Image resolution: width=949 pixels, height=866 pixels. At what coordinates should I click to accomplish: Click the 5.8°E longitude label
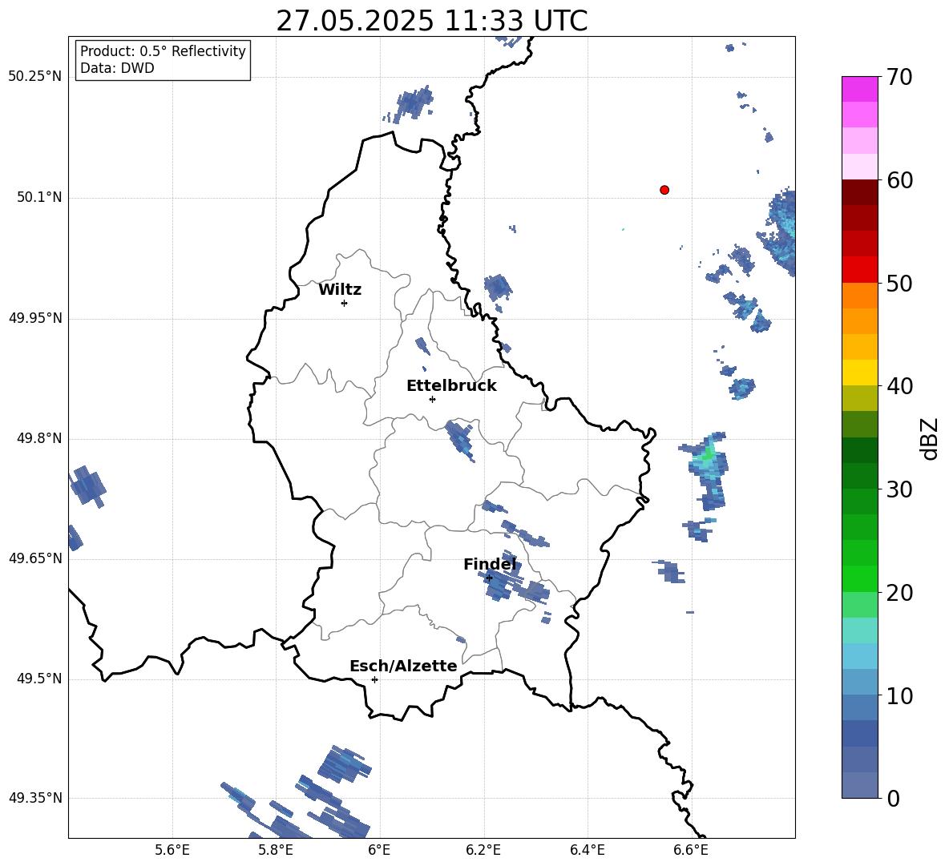(x=276, y=850)
